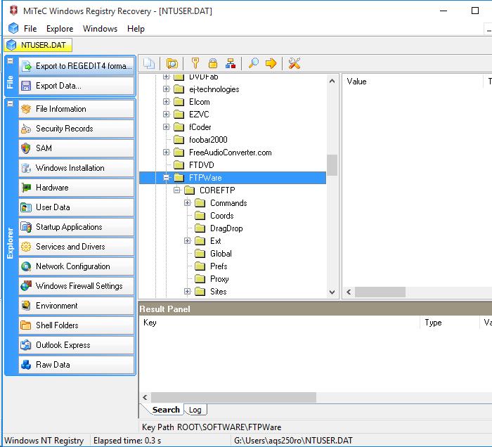Image resolution: width=492 pixels, height=447 pixels.
Task: Expand the EZVC tree node
Action: (x=167, y=114)
